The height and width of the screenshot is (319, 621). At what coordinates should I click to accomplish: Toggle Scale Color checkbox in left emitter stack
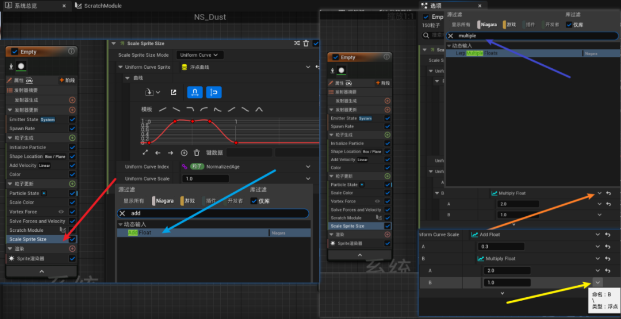(x=72, y=203)
